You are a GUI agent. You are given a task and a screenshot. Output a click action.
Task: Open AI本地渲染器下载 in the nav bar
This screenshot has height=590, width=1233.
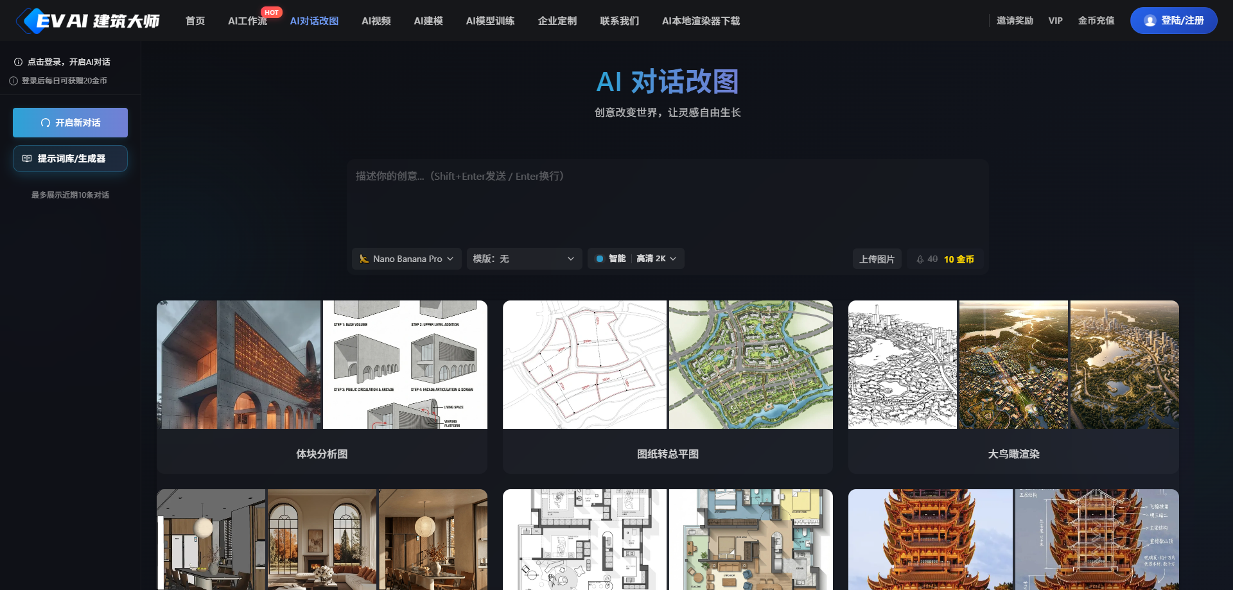point(701,21)
